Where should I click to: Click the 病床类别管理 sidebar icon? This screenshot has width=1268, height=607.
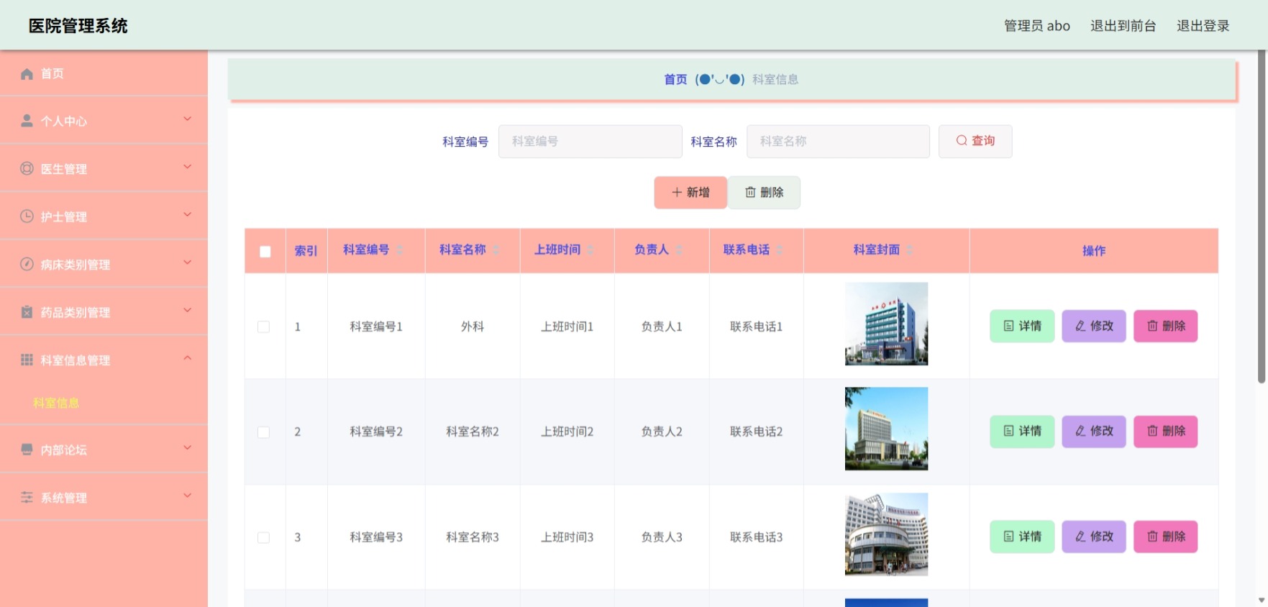pyautogui.click(x=27, y=264)
